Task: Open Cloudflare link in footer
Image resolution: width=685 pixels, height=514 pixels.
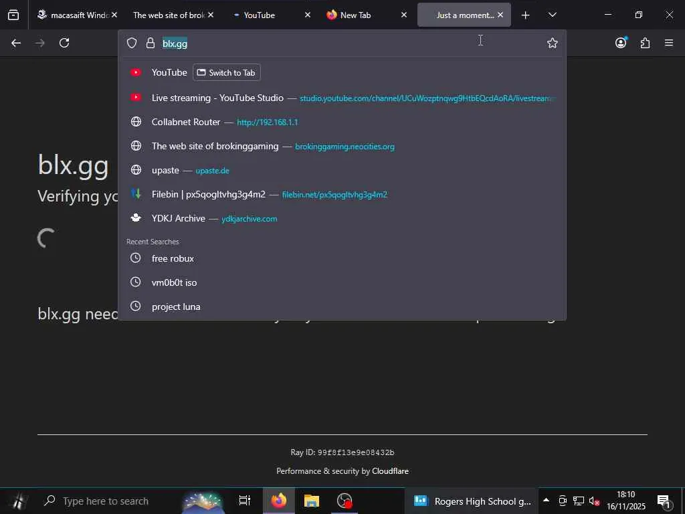Action: click(x=390, y=471)
